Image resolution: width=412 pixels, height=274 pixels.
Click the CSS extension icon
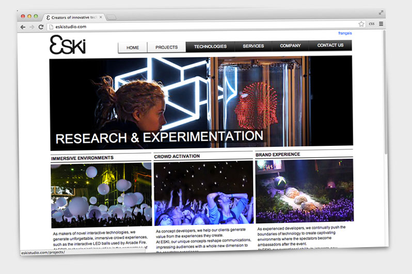[x=371, y=24]
